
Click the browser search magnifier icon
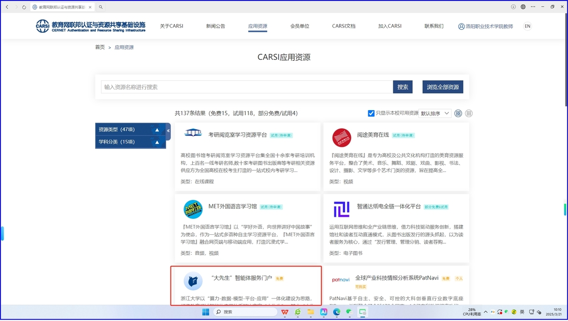pyautogui.click(x=101, y=7)
